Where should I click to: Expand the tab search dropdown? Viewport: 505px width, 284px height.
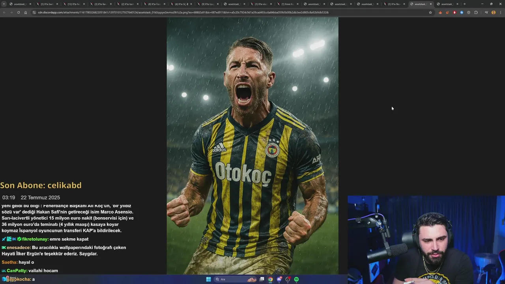click(x=4, y=4)
